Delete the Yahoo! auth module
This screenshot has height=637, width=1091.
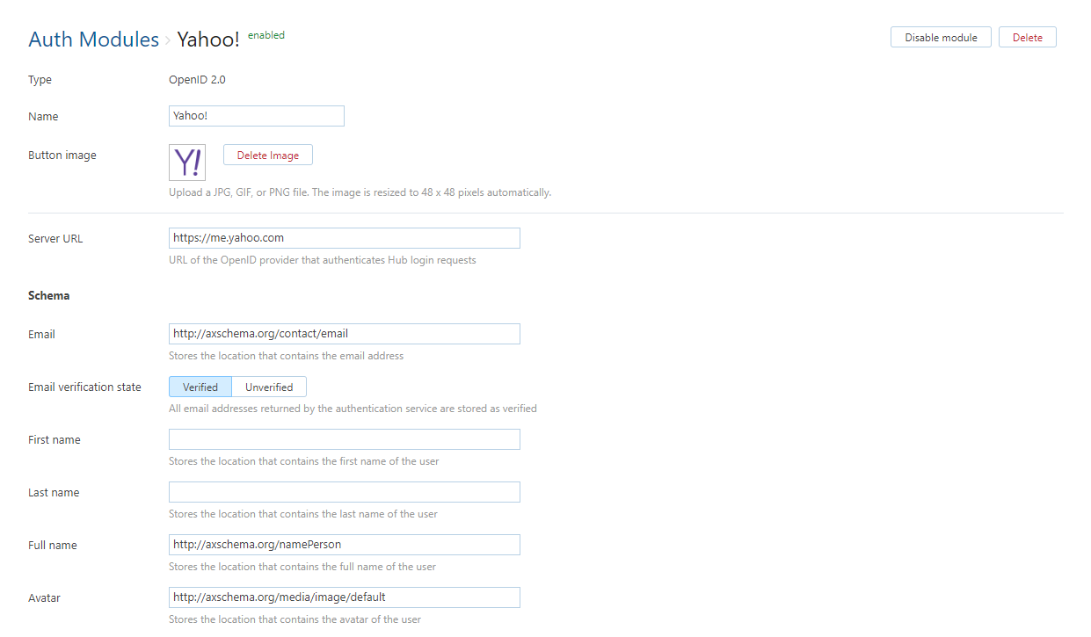pyautogui.click(x=1027, y=37)
